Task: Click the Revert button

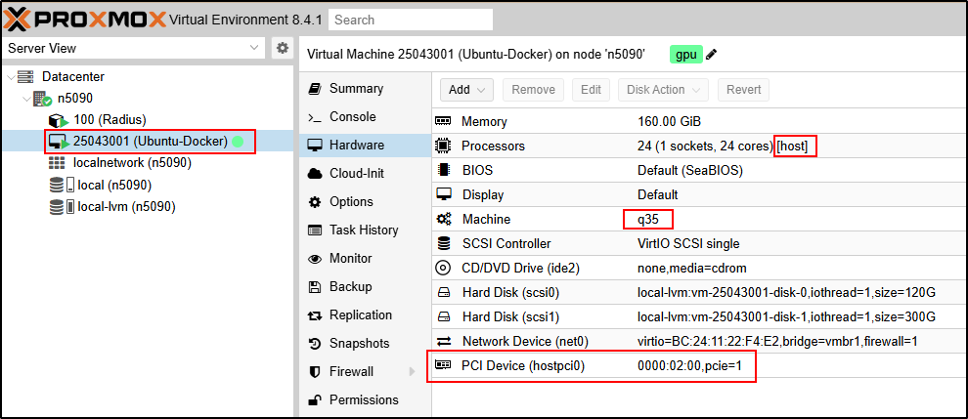Action: [743, 90]
